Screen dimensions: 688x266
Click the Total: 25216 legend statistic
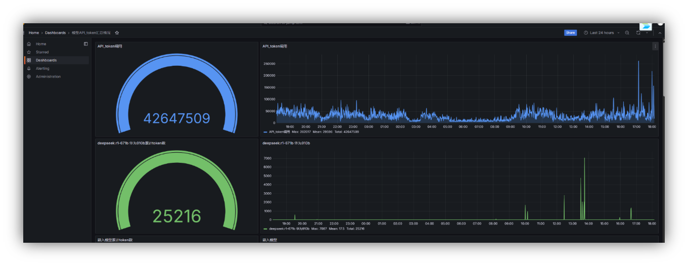pos(356,229)
